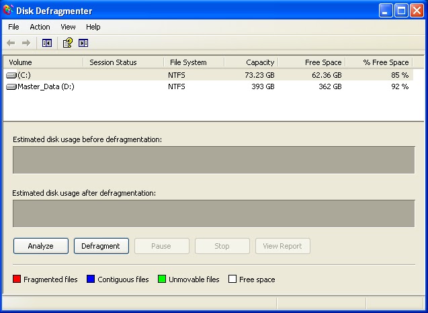Click the 92 % free space cell
Screen dimensions: 428x313
pos(400,87)
